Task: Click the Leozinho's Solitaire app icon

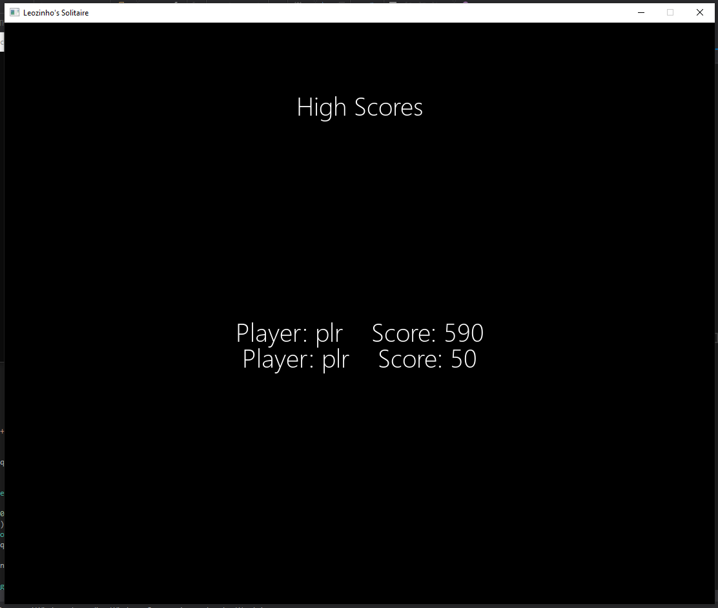Action: click(x=14, y=12)
